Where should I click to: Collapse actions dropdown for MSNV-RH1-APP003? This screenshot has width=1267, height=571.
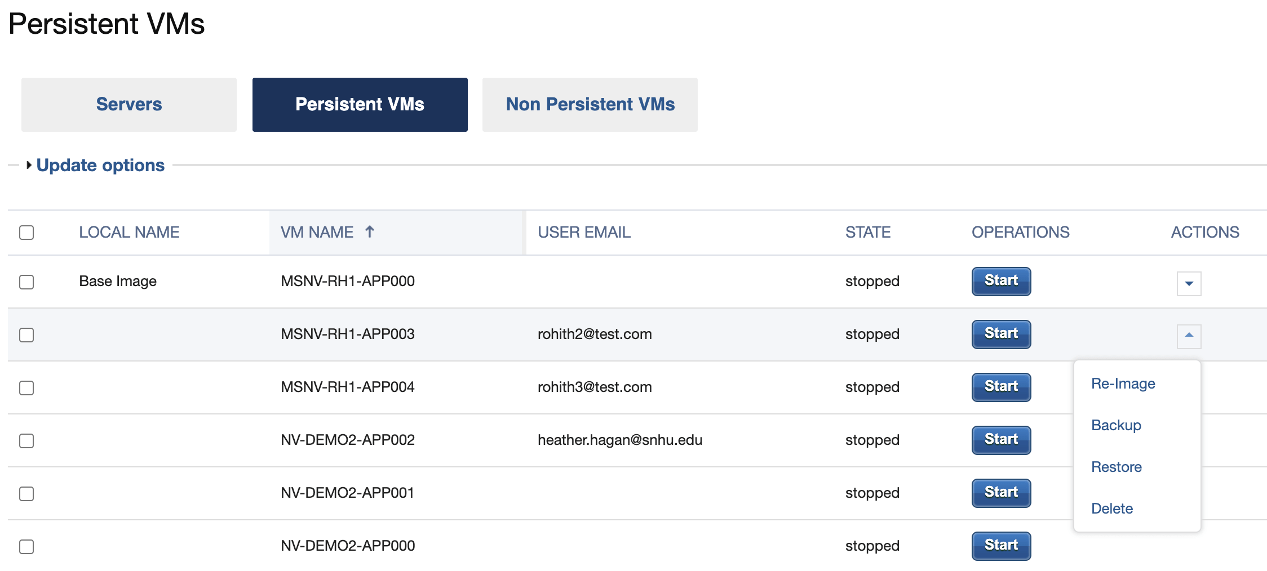tap(1189, 336)
